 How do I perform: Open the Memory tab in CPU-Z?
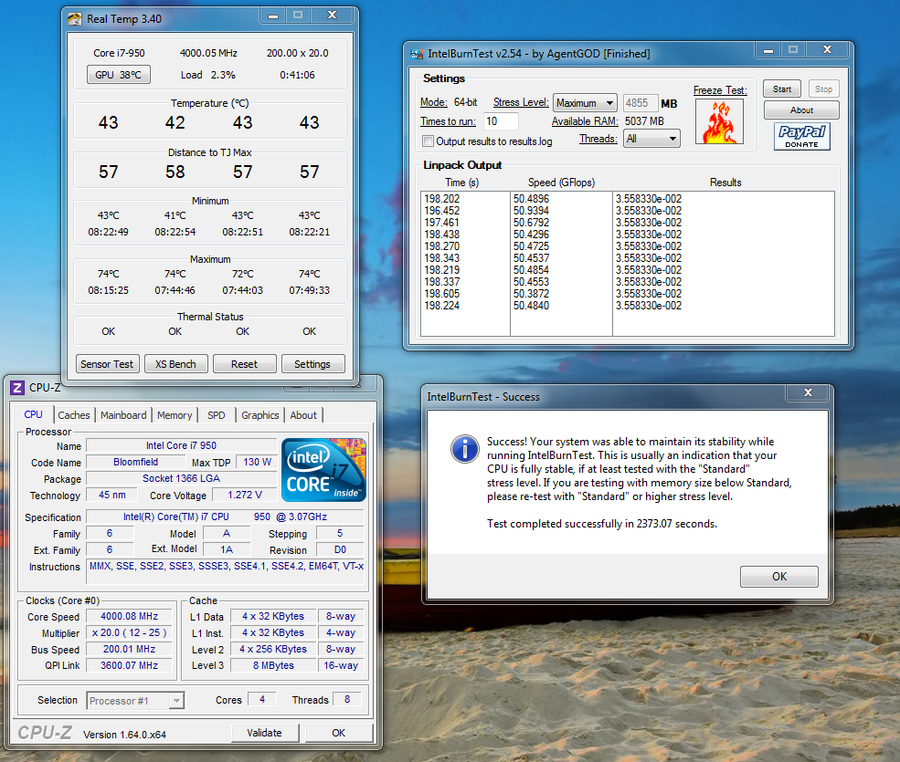pyautogui.click(x=175, y=415)
